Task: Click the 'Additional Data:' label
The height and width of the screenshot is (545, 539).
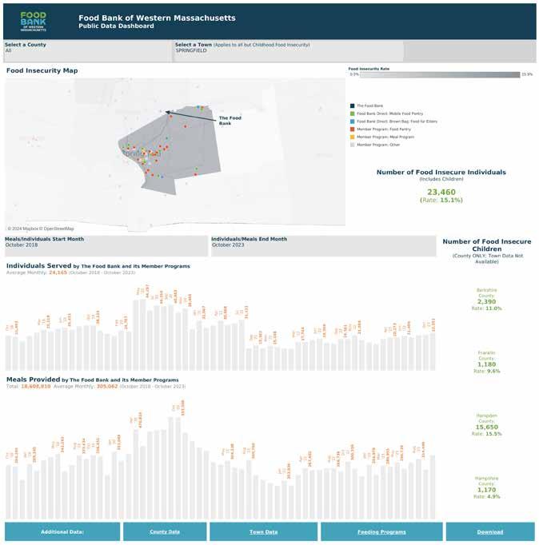Action: point(62,532)
